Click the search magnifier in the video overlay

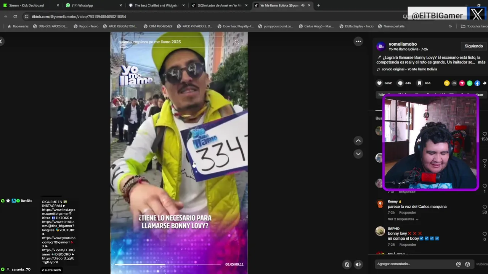[237, 42]
